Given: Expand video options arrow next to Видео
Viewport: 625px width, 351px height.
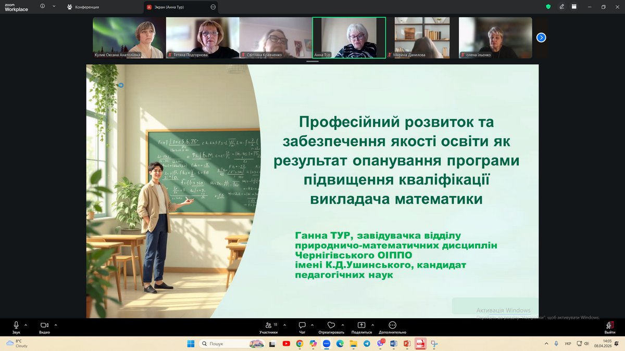Looking at the screenshot, I should coord(56,324).
